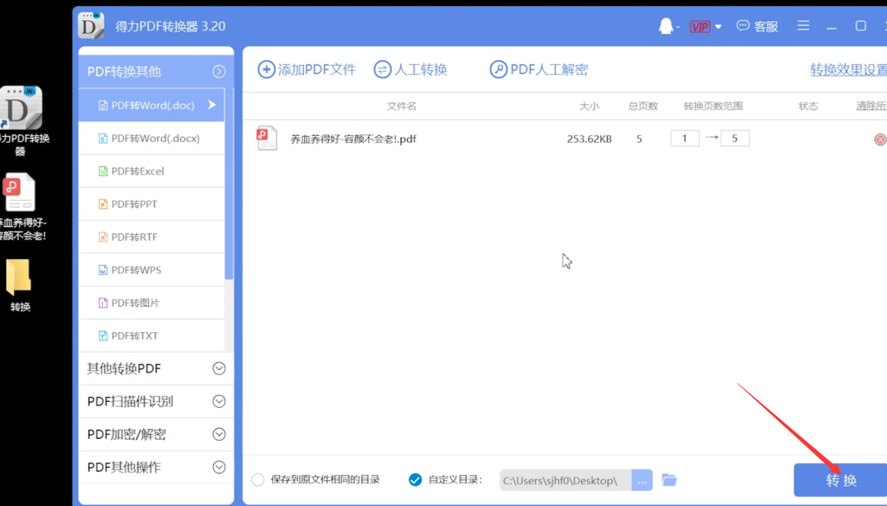Select file 养血养得好-容颜不会老!.pdf
The width and height of the screenshot is (887, 506).
tap(353, 139)
